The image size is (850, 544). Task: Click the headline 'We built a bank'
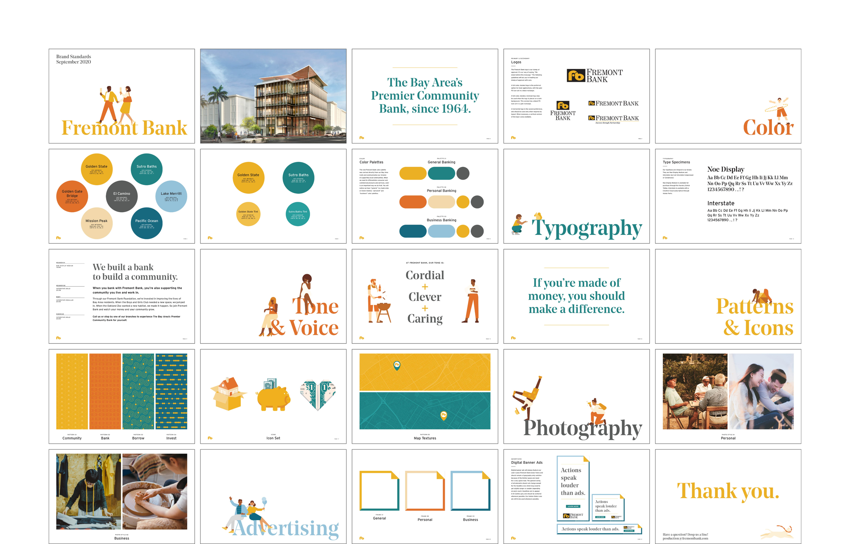[x=123, y=267]
